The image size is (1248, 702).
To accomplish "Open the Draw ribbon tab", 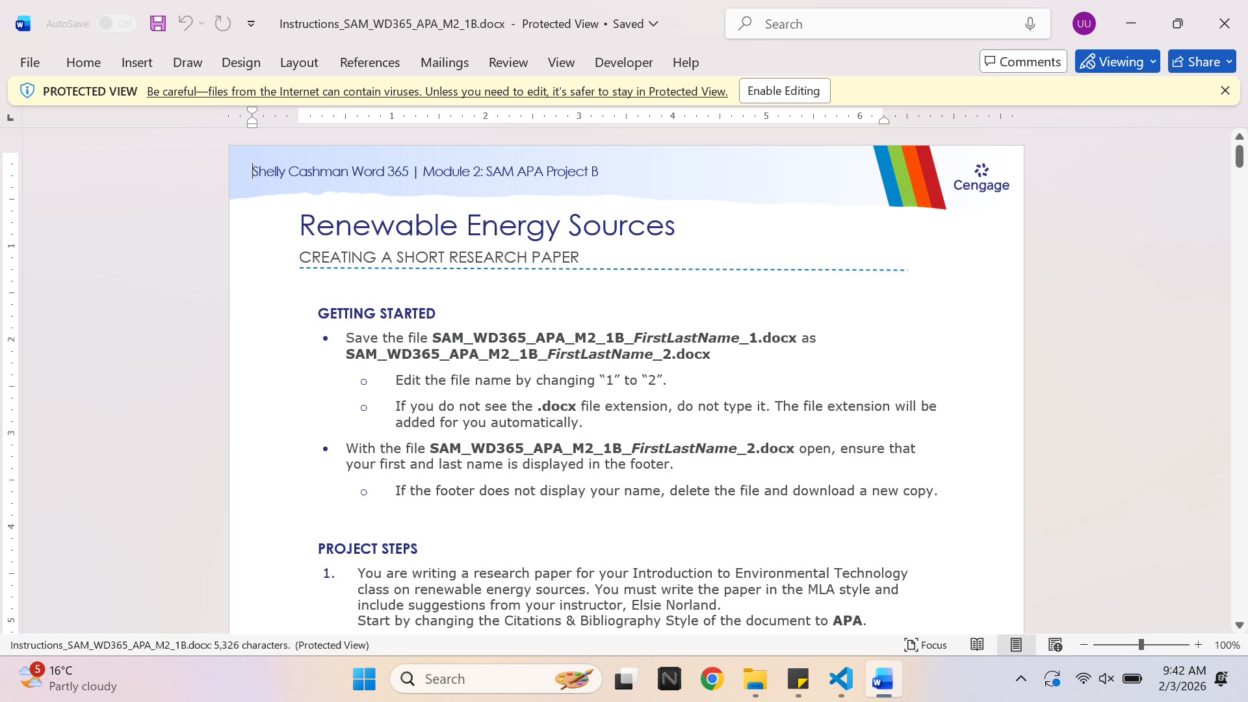I will [187, 62].
